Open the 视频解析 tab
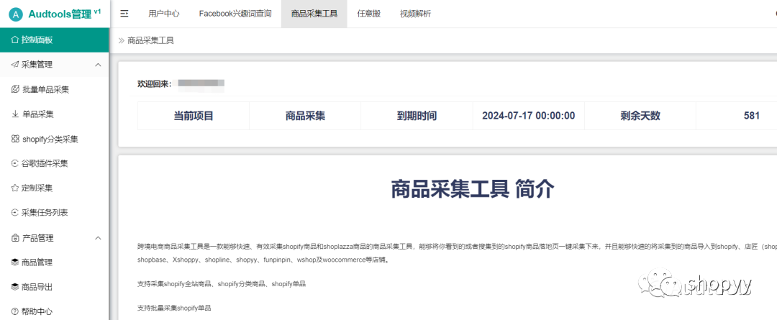Viewport: 777px width, 320px height. 415,14
